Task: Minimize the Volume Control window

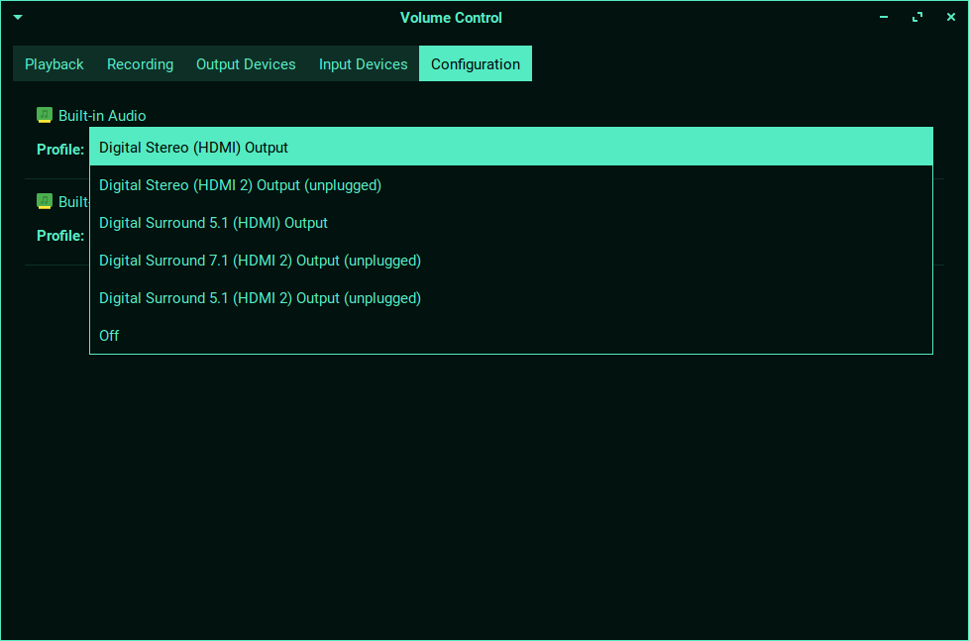Action: [x=884, y=18]
